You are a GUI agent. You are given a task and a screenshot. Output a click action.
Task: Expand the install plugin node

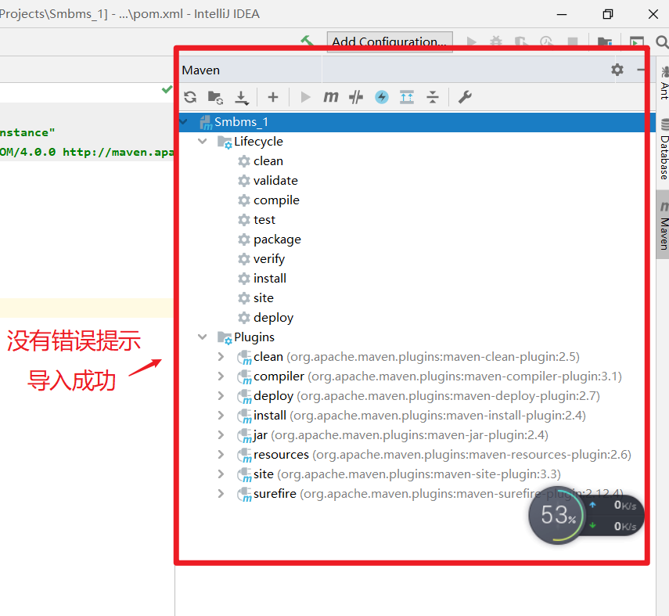click(221, 416)
